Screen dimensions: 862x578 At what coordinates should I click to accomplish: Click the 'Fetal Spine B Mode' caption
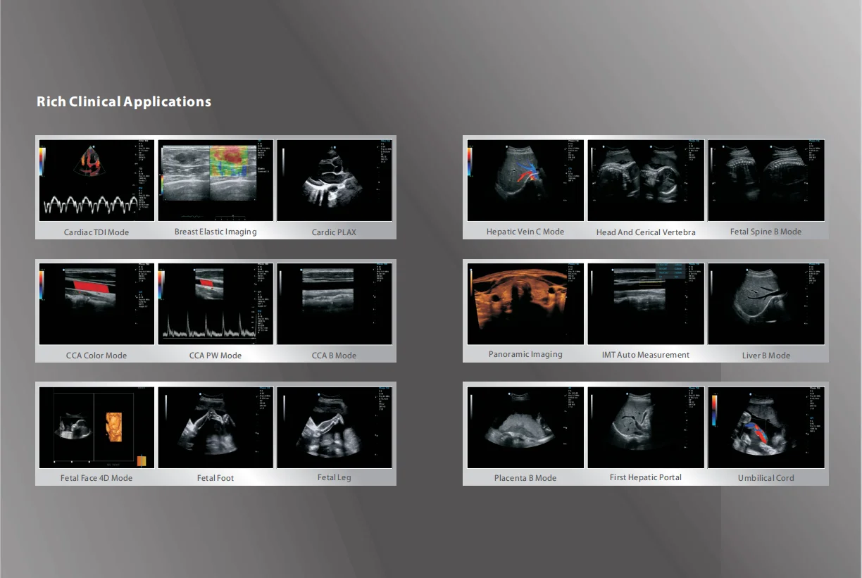[766, 232]
